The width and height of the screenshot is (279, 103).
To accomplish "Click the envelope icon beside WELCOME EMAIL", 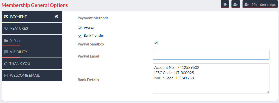I will [x=6, y=75].
